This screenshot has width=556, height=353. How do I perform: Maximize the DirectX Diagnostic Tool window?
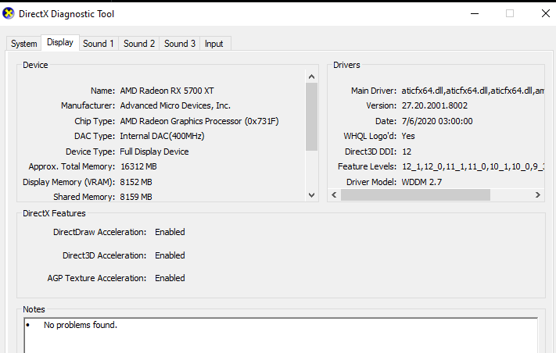510,14
